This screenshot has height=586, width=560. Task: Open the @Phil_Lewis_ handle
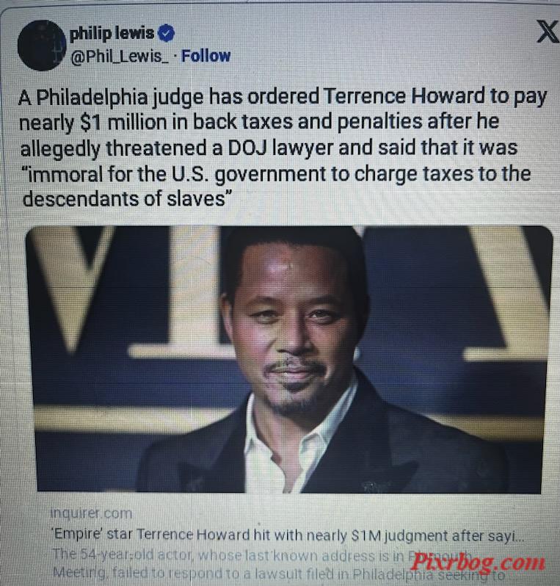tap(120, 57)
